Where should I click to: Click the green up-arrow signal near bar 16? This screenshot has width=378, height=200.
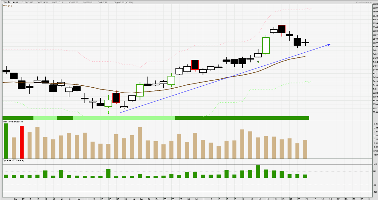click(x=108, y=112)
